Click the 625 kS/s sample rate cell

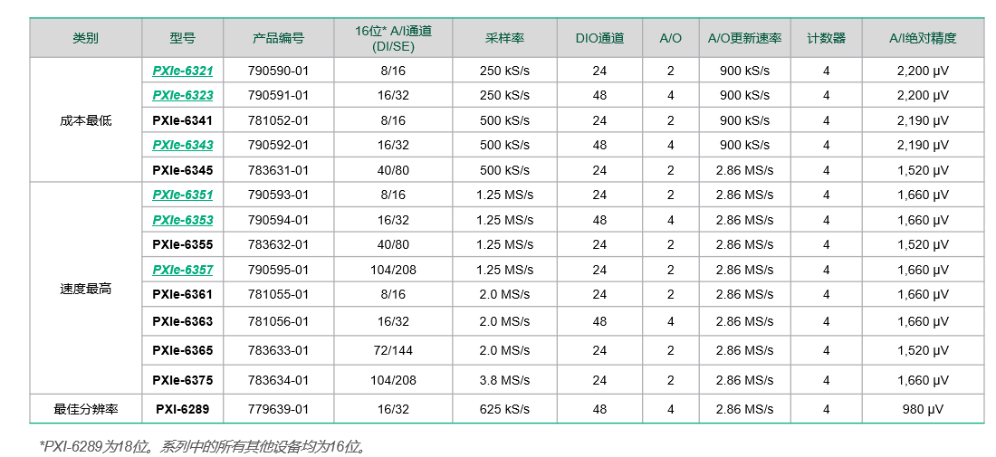click(504, 409)
